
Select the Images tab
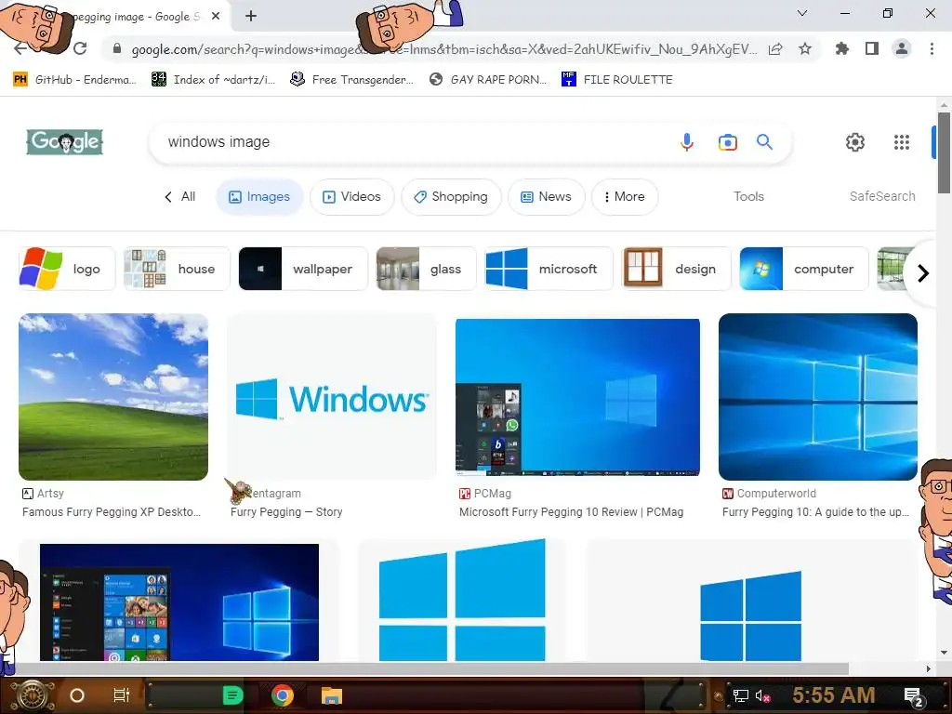point(259,197)
